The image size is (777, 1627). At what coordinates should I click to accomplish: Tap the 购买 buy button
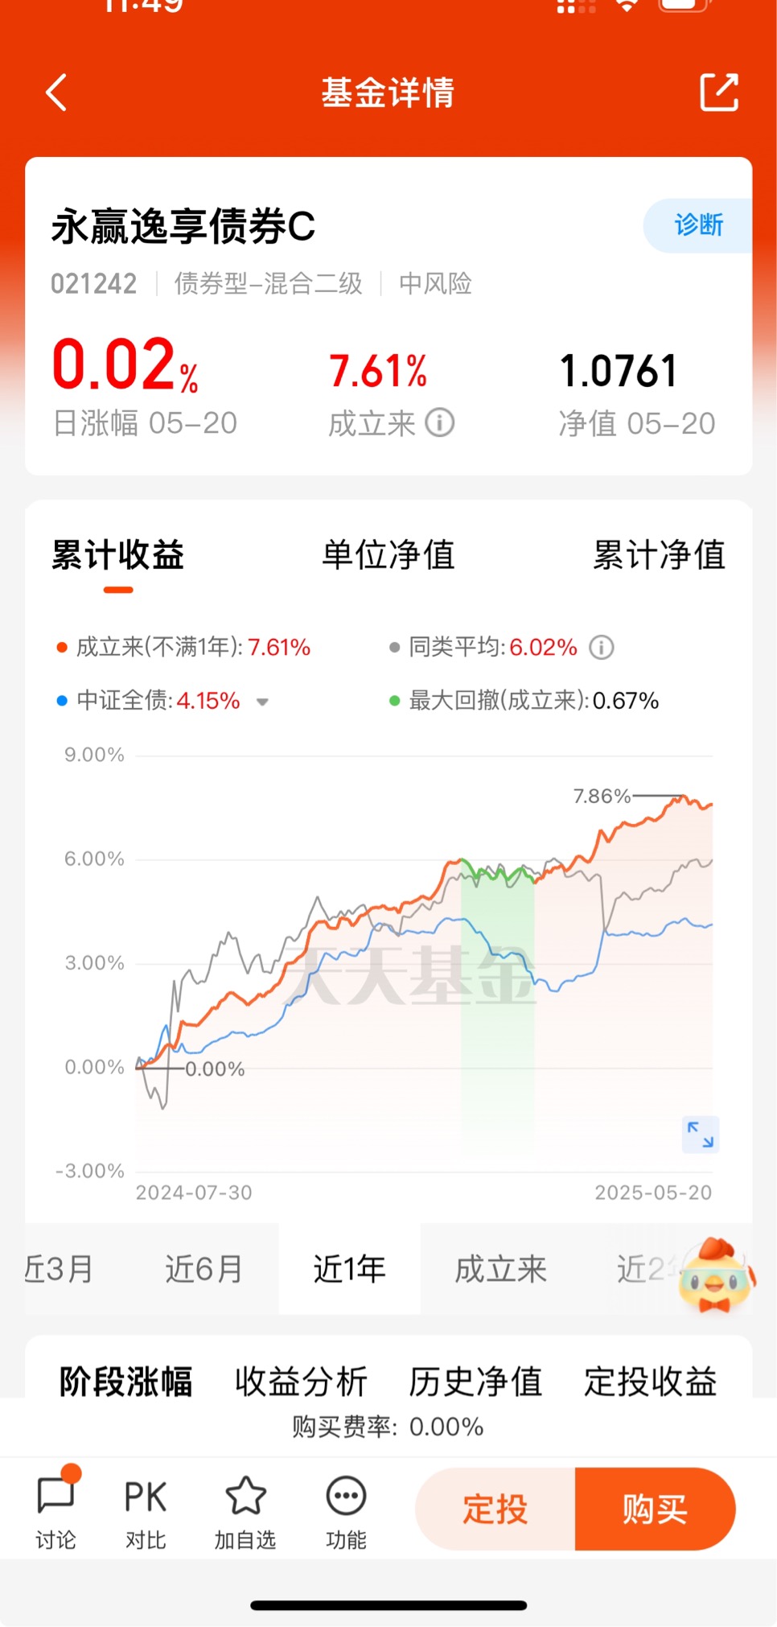coord(655,1509)
